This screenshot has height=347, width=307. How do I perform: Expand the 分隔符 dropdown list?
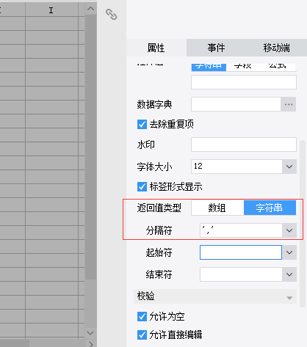click(x=289, y=230)
